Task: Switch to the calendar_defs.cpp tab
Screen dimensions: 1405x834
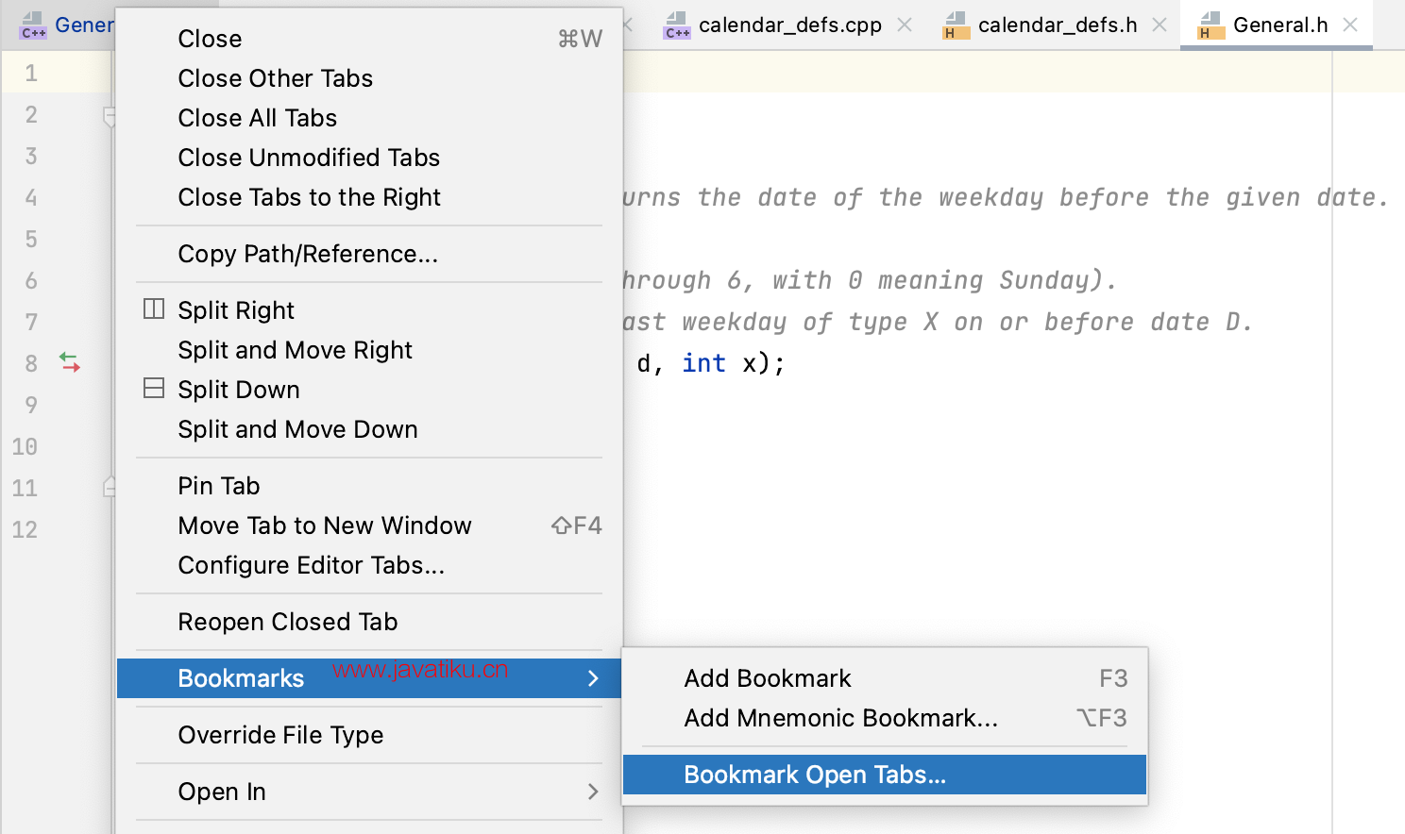Action: coord(789,25)
